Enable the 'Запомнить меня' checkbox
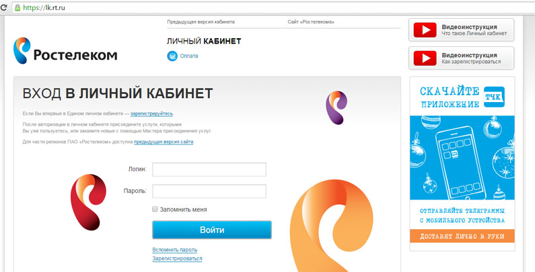 coord(155,209)
